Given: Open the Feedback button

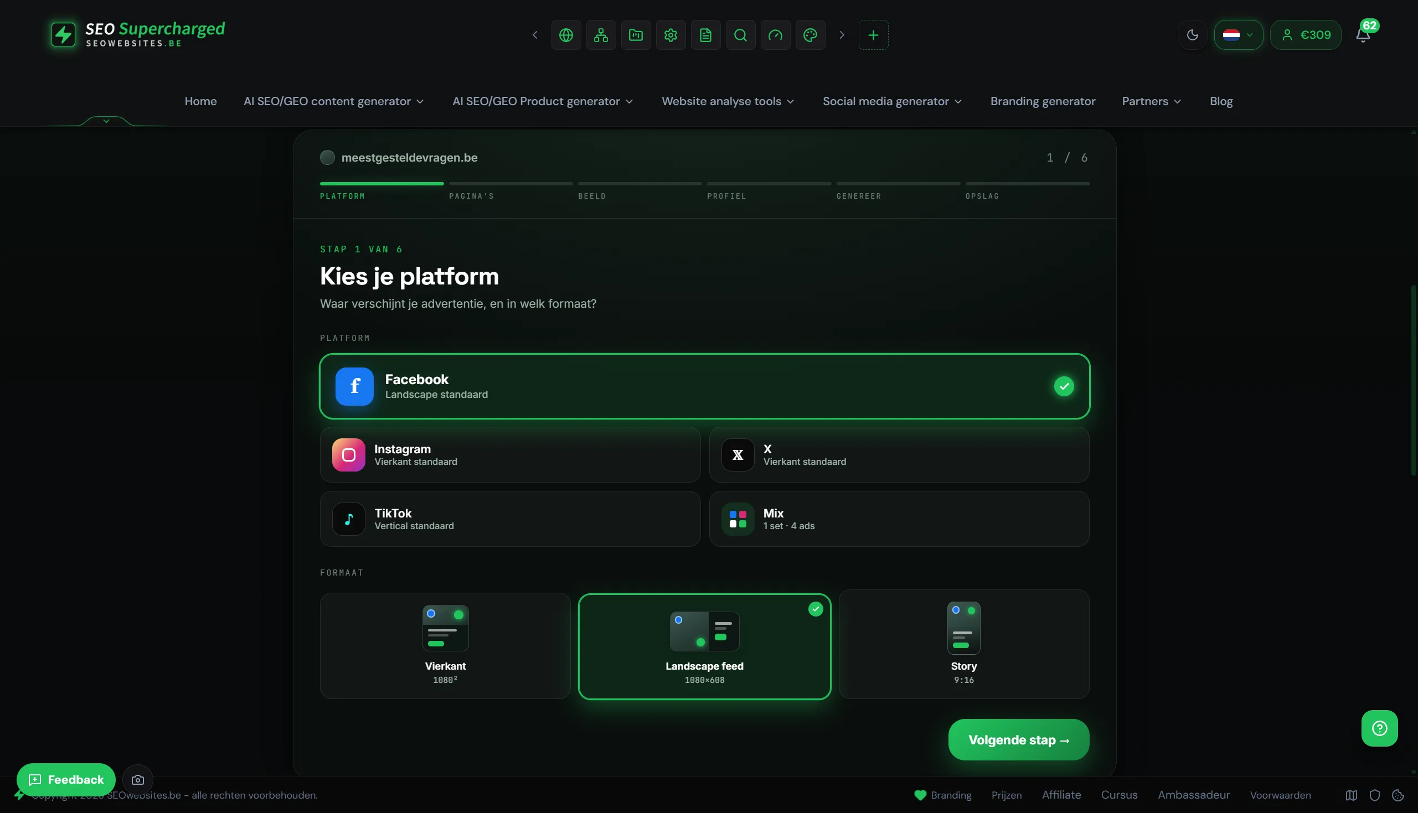Looking at the screenshot, I should [x=66, y=779].
